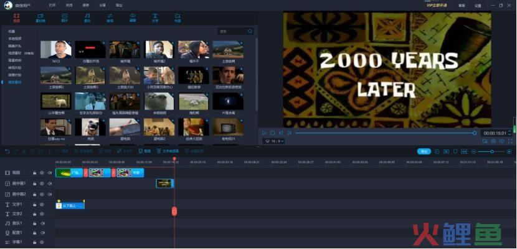Screen dimensions: 517x249
Task: Mute the 视频 track audio
Action: tap(49, 172)
